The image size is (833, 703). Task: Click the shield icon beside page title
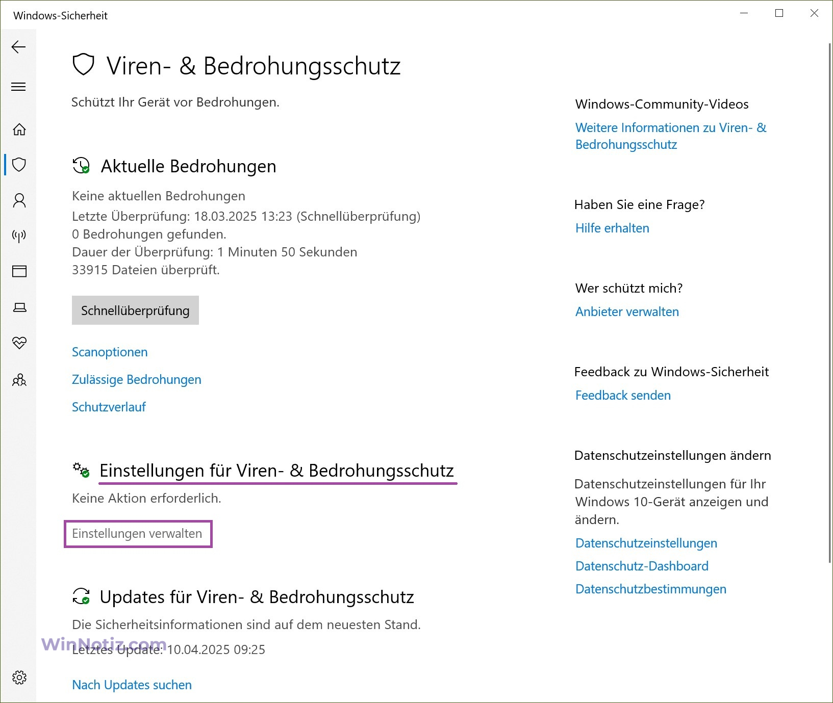83,65
